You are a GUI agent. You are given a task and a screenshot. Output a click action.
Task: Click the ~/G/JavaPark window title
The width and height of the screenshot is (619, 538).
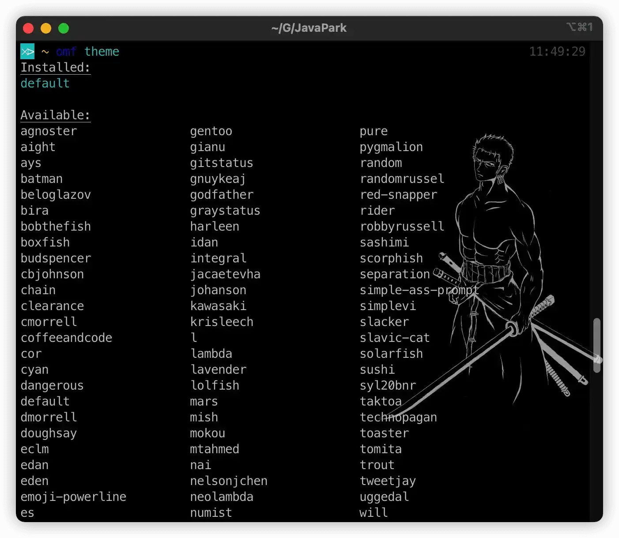[x=309, y=28]
